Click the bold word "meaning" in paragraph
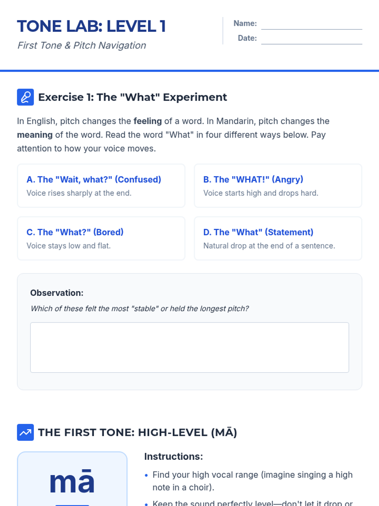 pos(35,135)
